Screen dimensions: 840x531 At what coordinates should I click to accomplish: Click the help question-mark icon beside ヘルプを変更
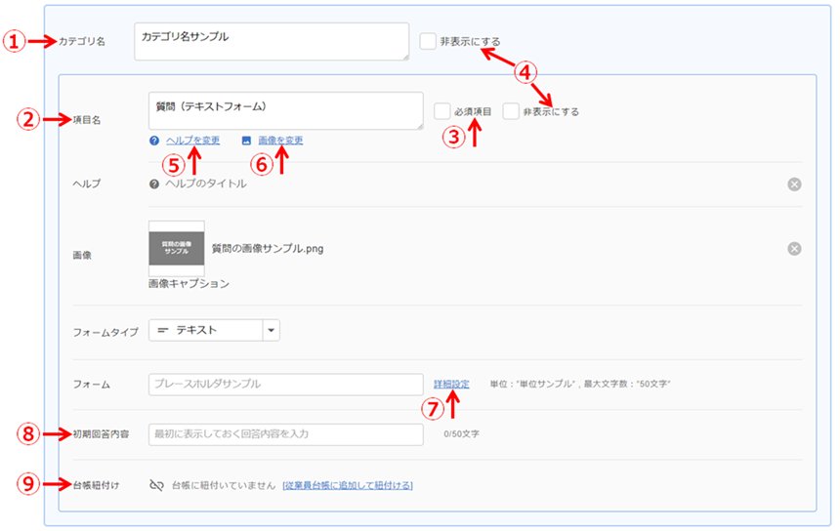tap(154, 141)
